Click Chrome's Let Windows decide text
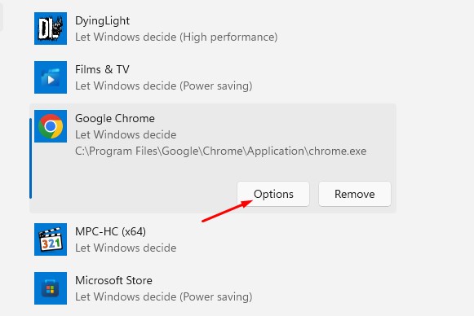 (x=126, y=134)
